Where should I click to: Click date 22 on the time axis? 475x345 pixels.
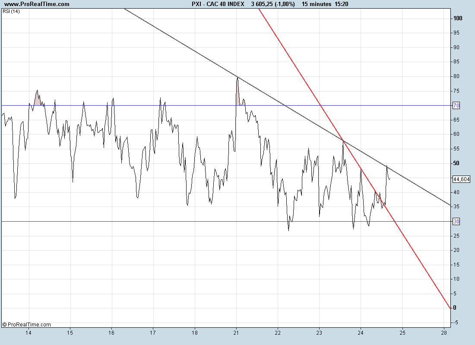[278, 332]
